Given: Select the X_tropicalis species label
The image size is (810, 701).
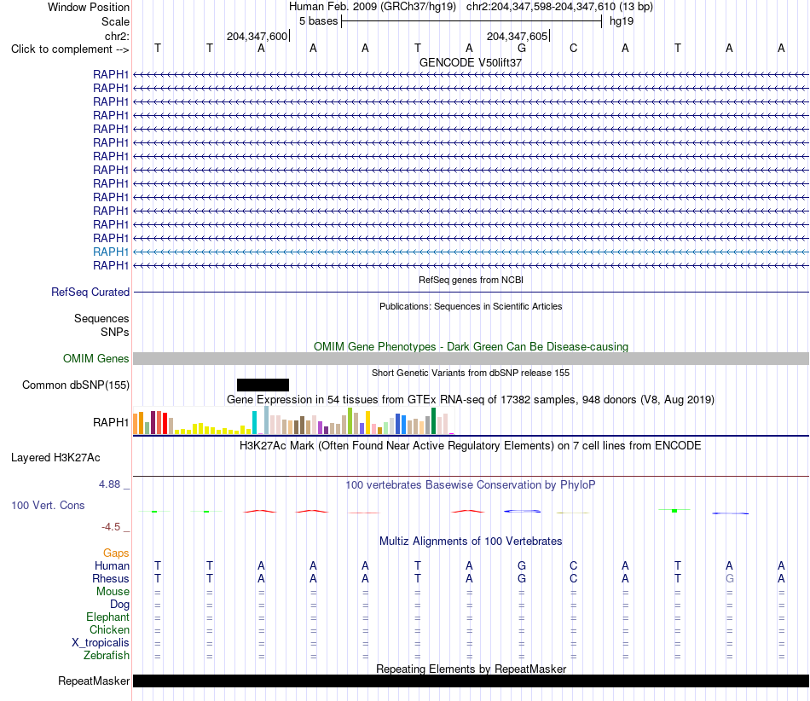Looking at the screenshot, I should pyautogui.click(x=101, y=643).
